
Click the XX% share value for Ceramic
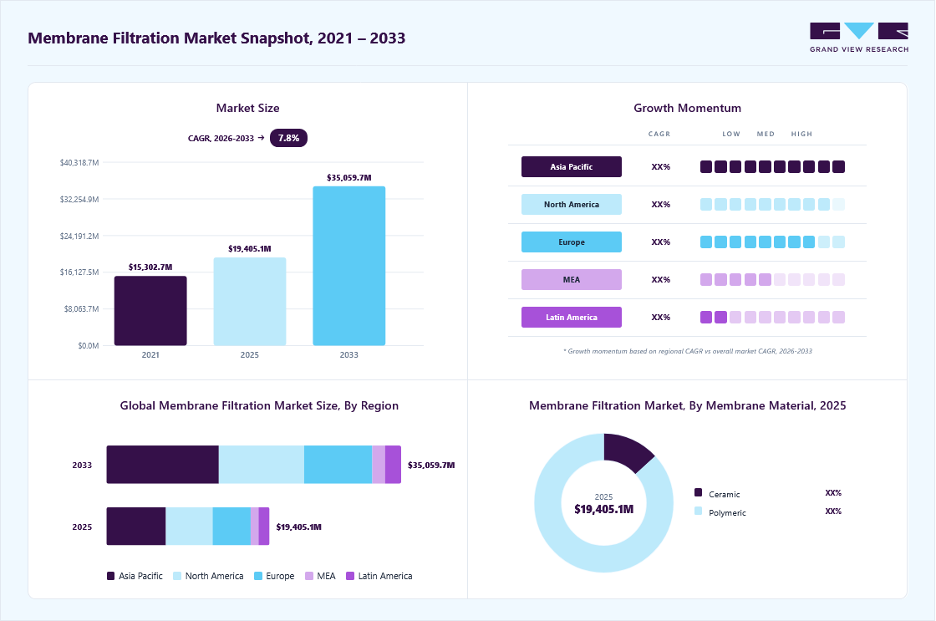click(833, 492)
